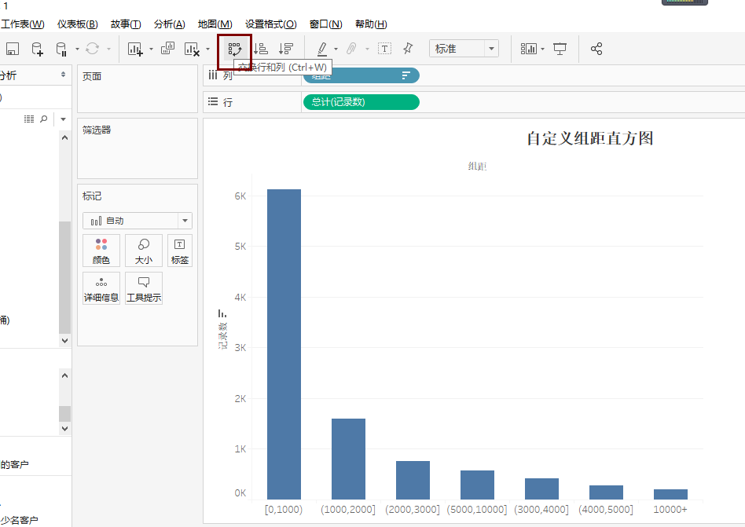745x527 pixels.
Task: Open the Detail card in Marks
Action: coord(101,289)
